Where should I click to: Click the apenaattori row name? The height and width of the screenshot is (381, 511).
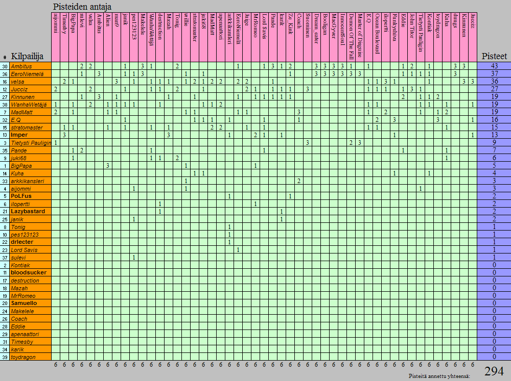tap(30, 334)
